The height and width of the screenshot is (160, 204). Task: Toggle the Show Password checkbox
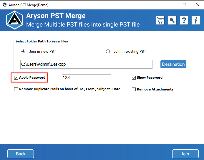point(134,77)
